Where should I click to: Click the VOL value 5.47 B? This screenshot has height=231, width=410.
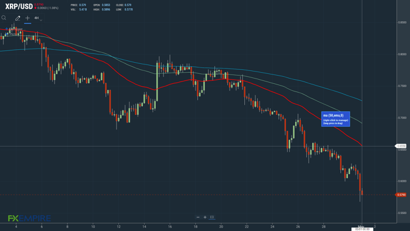pos(83,9)
